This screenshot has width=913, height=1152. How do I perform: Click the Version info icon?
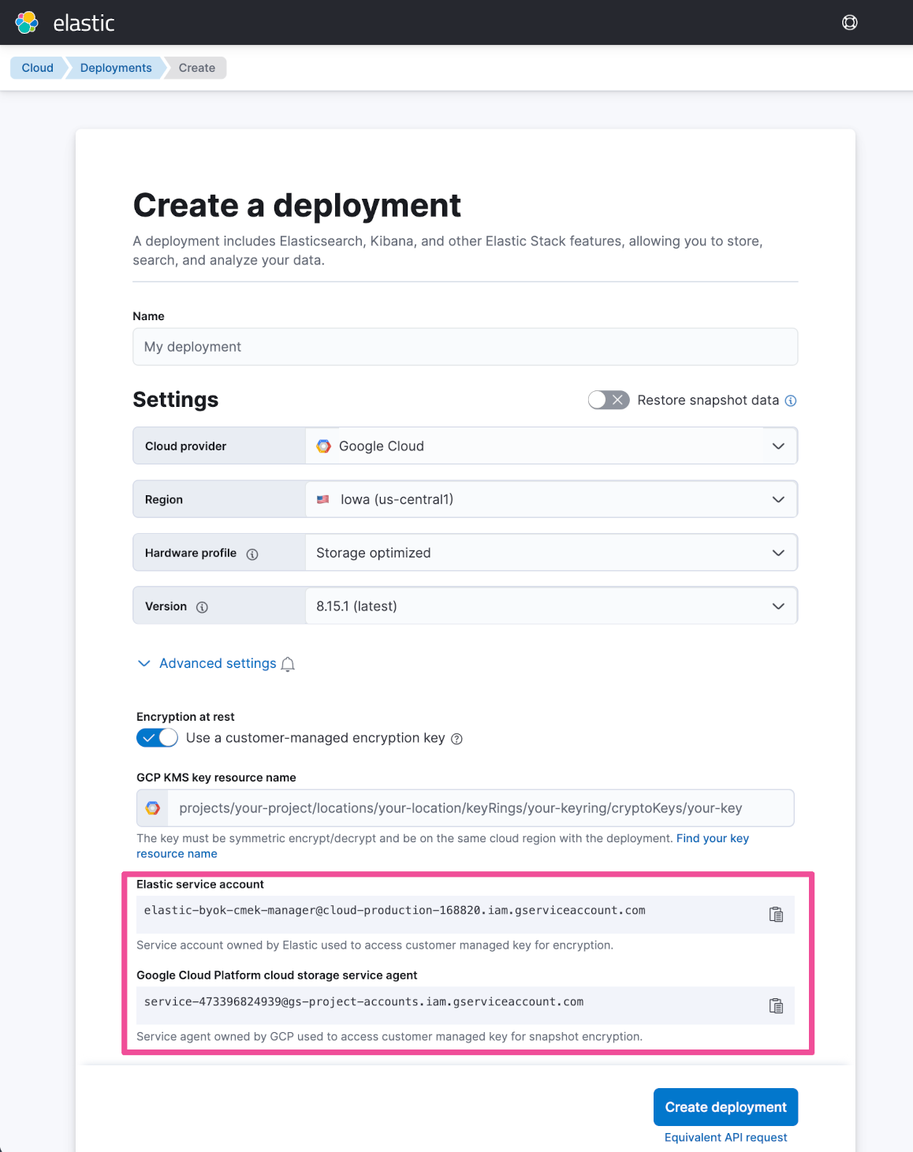click(x=202, y=607)
